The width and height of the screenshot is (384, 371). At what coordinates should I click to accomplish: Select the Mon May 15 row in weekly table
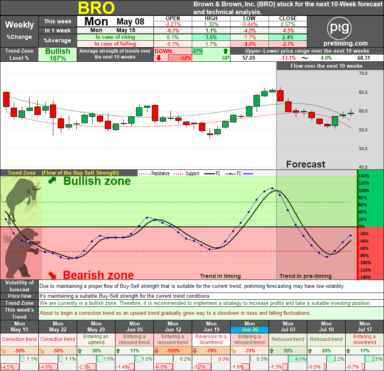click(x=115, y=30)
